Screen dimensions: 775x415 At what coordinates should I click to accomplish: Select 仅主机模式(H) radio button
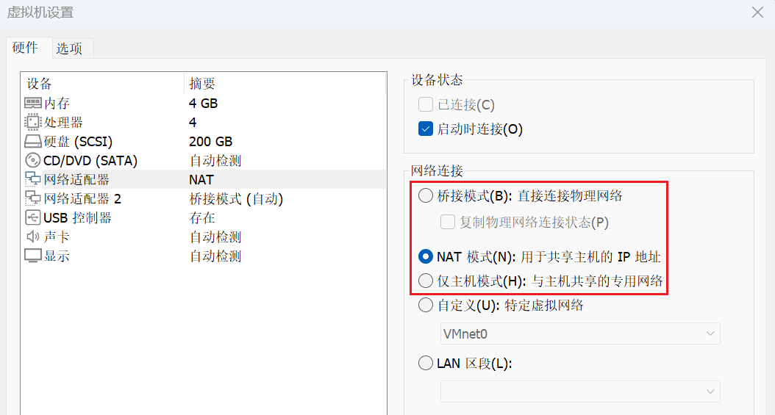click(x=426, y=281)
